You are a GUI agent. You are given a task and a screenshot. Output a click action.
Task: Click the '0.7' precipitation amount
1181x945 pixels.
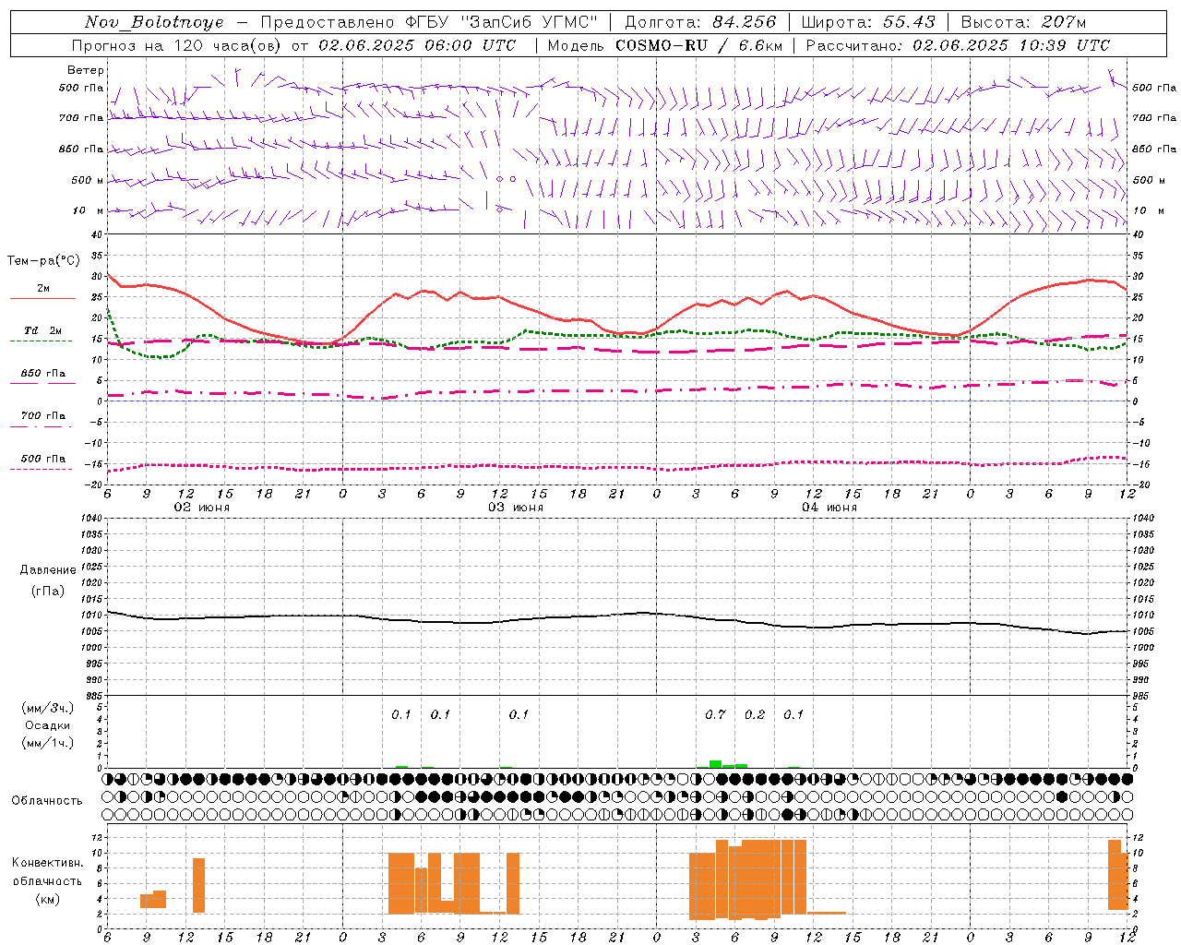[x=715, y=714]
